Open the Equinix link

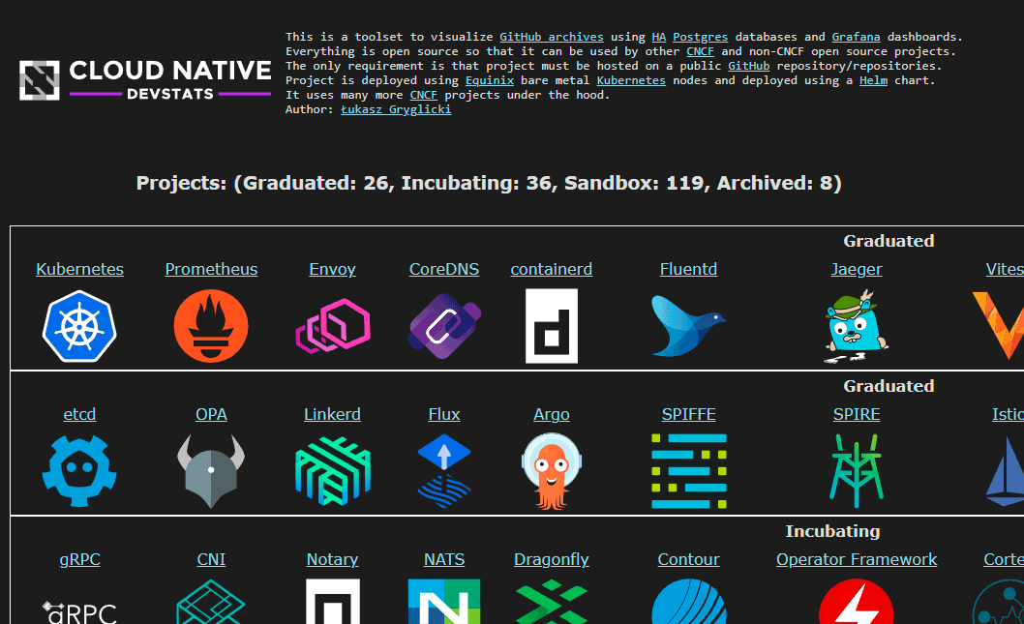[x=489, y=80]
